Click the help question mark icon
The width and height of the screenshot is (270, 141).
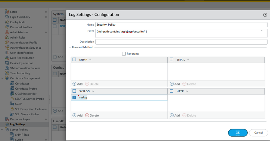265,15
